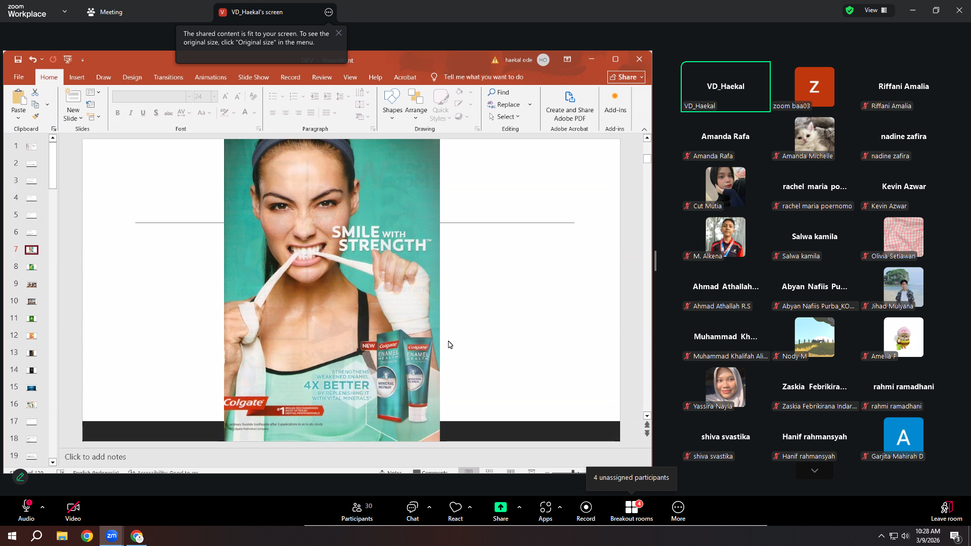
Task: Open the annotation pencil tool
Action: click(20, 477)
